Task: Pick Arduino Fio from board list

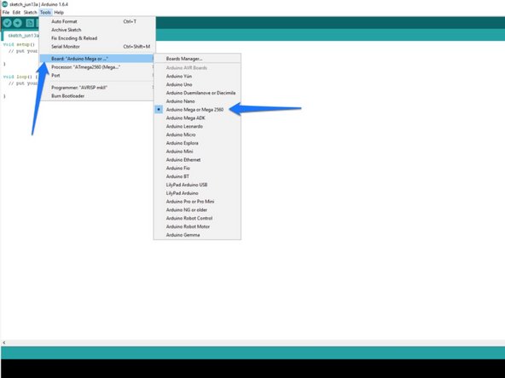Action: pos(197,168)
